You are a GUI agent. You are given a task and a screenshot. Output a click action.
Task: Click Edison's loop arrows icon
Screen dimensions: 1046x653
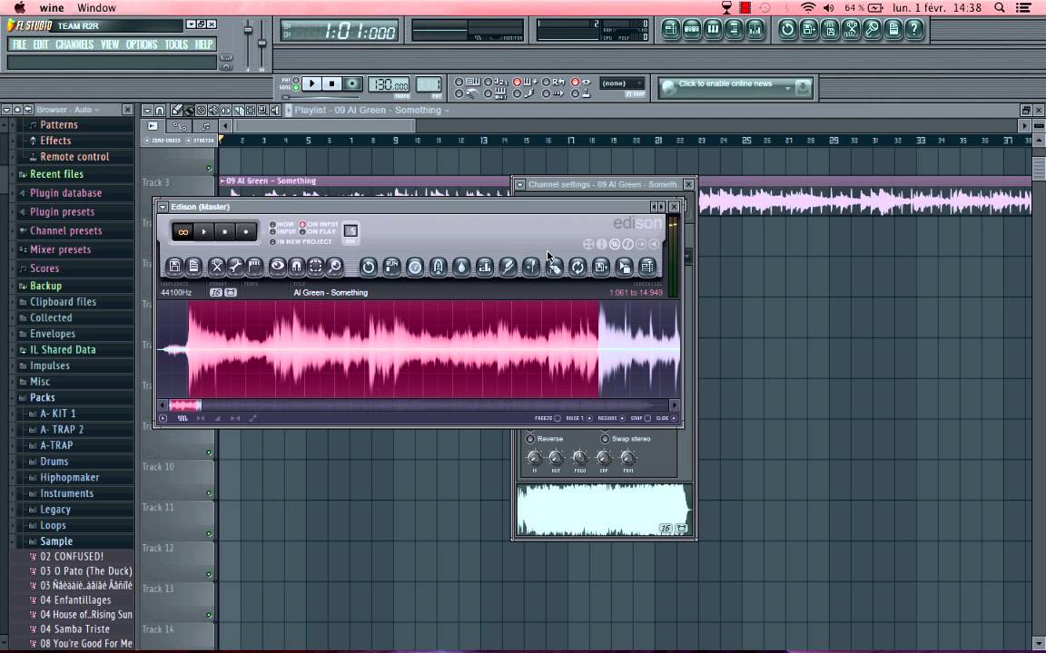pos(577,268)
